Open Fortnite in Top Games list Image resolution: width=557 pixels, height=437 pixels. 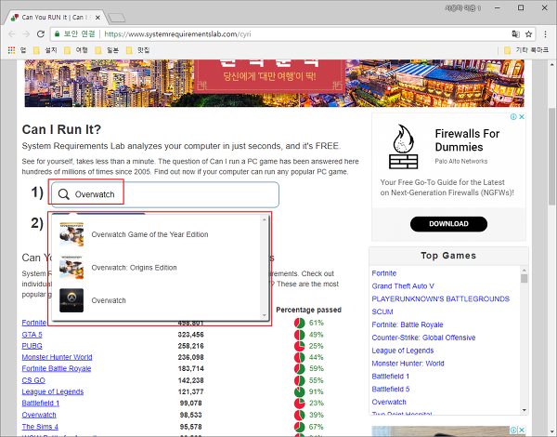[384, 273]
